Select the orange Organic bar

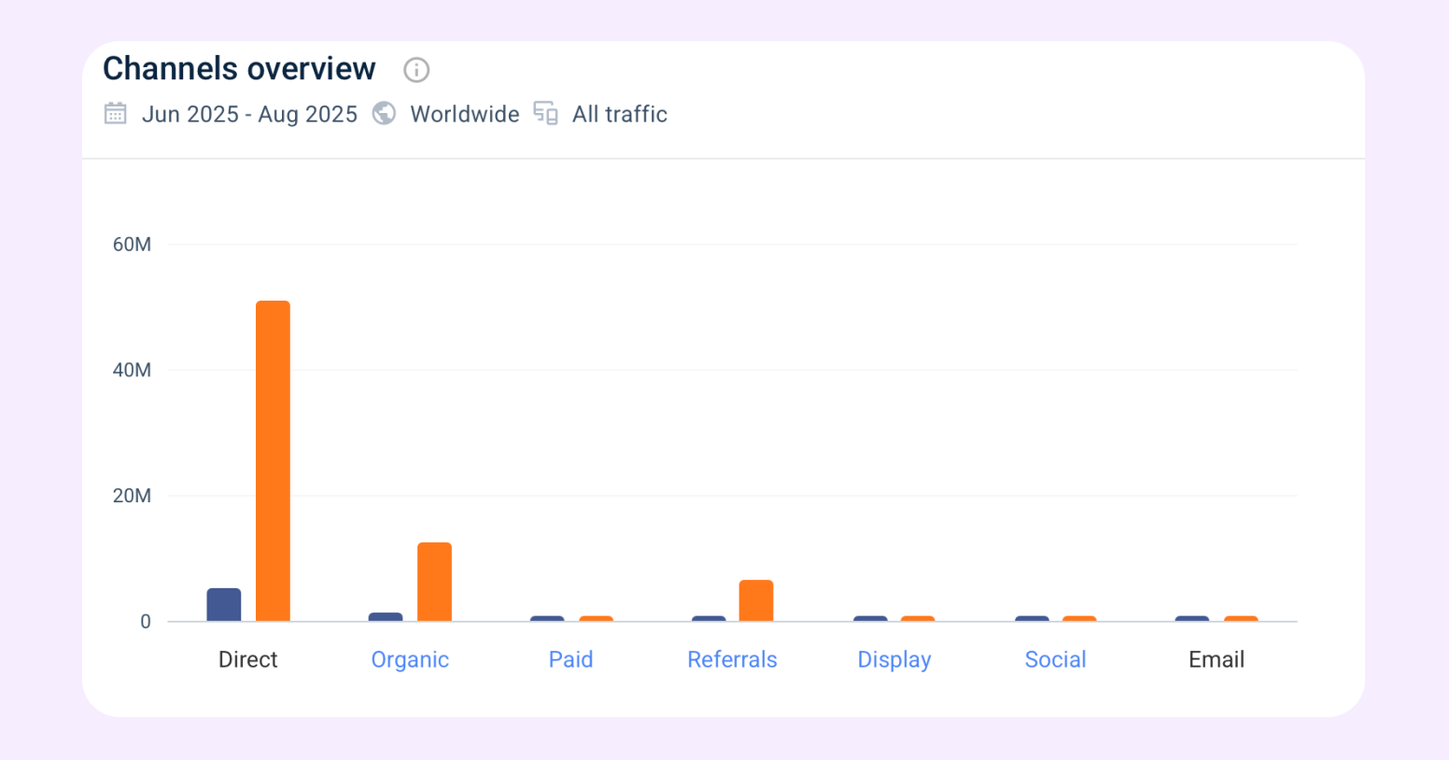point(434,582)
